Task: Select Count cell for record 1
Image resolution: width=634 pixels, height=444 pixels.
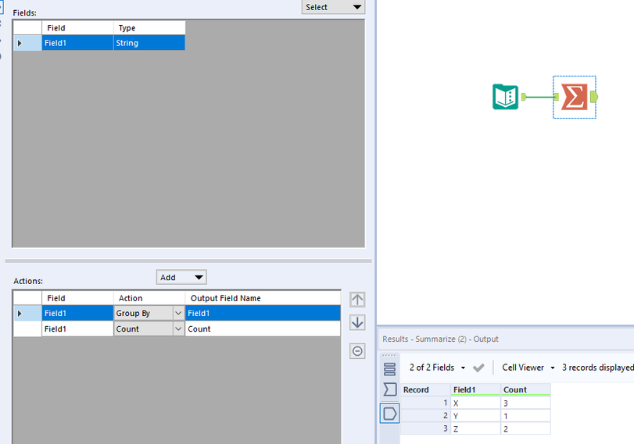Action: [525, 403]
